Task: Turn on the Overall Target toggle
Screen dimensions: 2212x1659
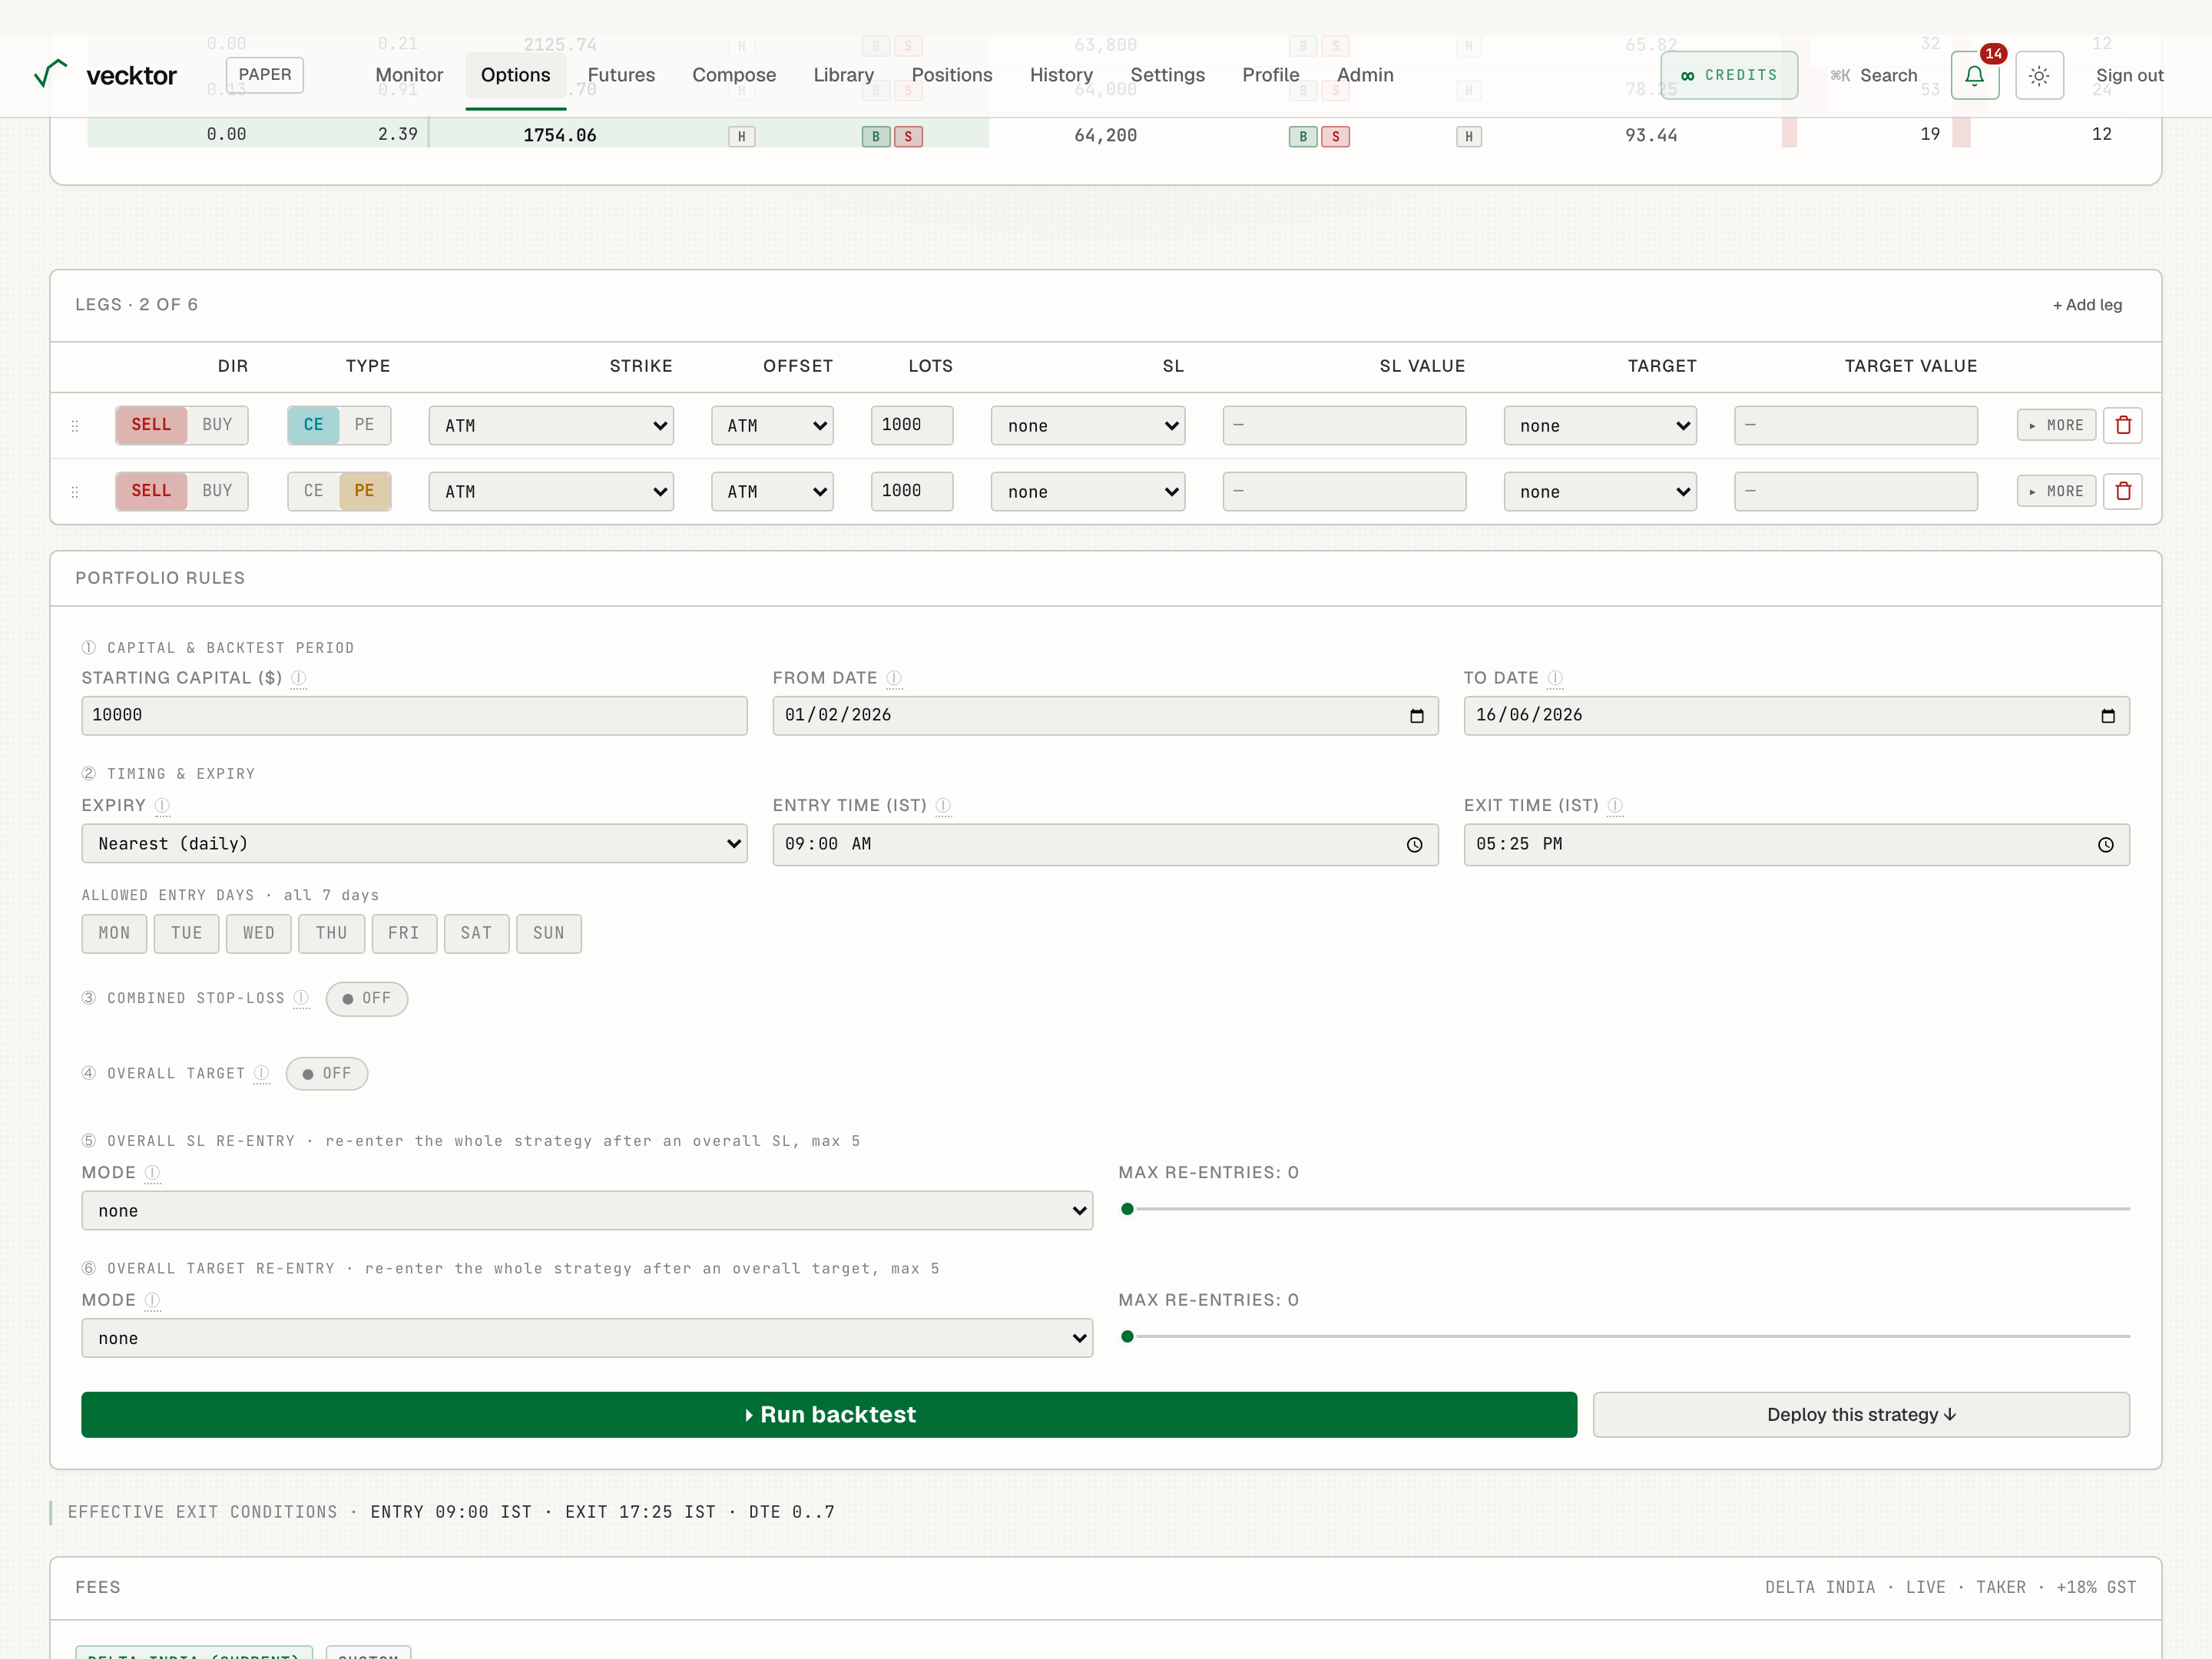Action: [x=327, y=1074]
